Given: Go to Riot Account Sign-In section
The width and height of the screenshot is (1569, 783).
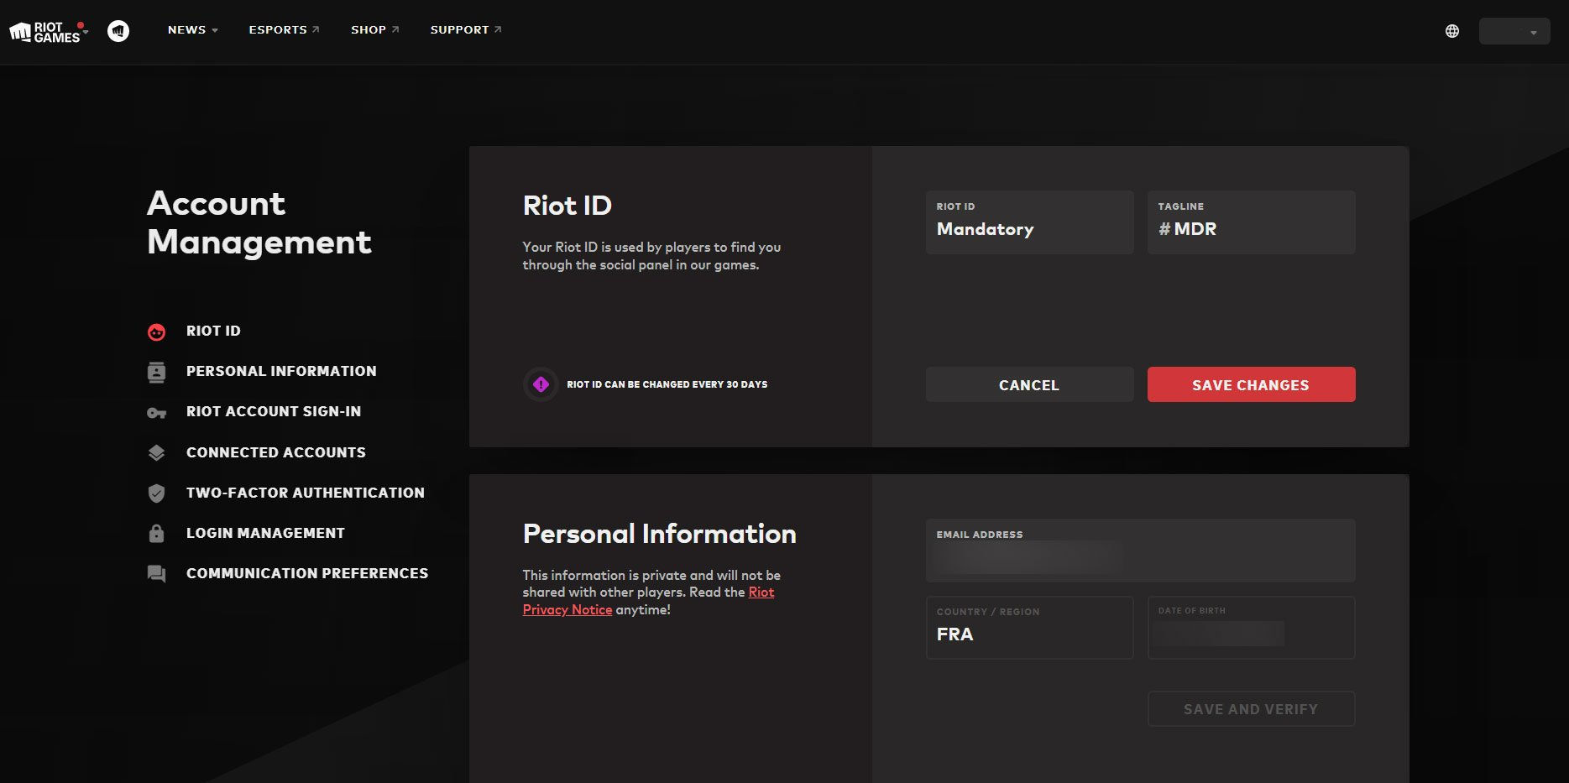Looking at the screenshot, I should (x=274, y=411).
